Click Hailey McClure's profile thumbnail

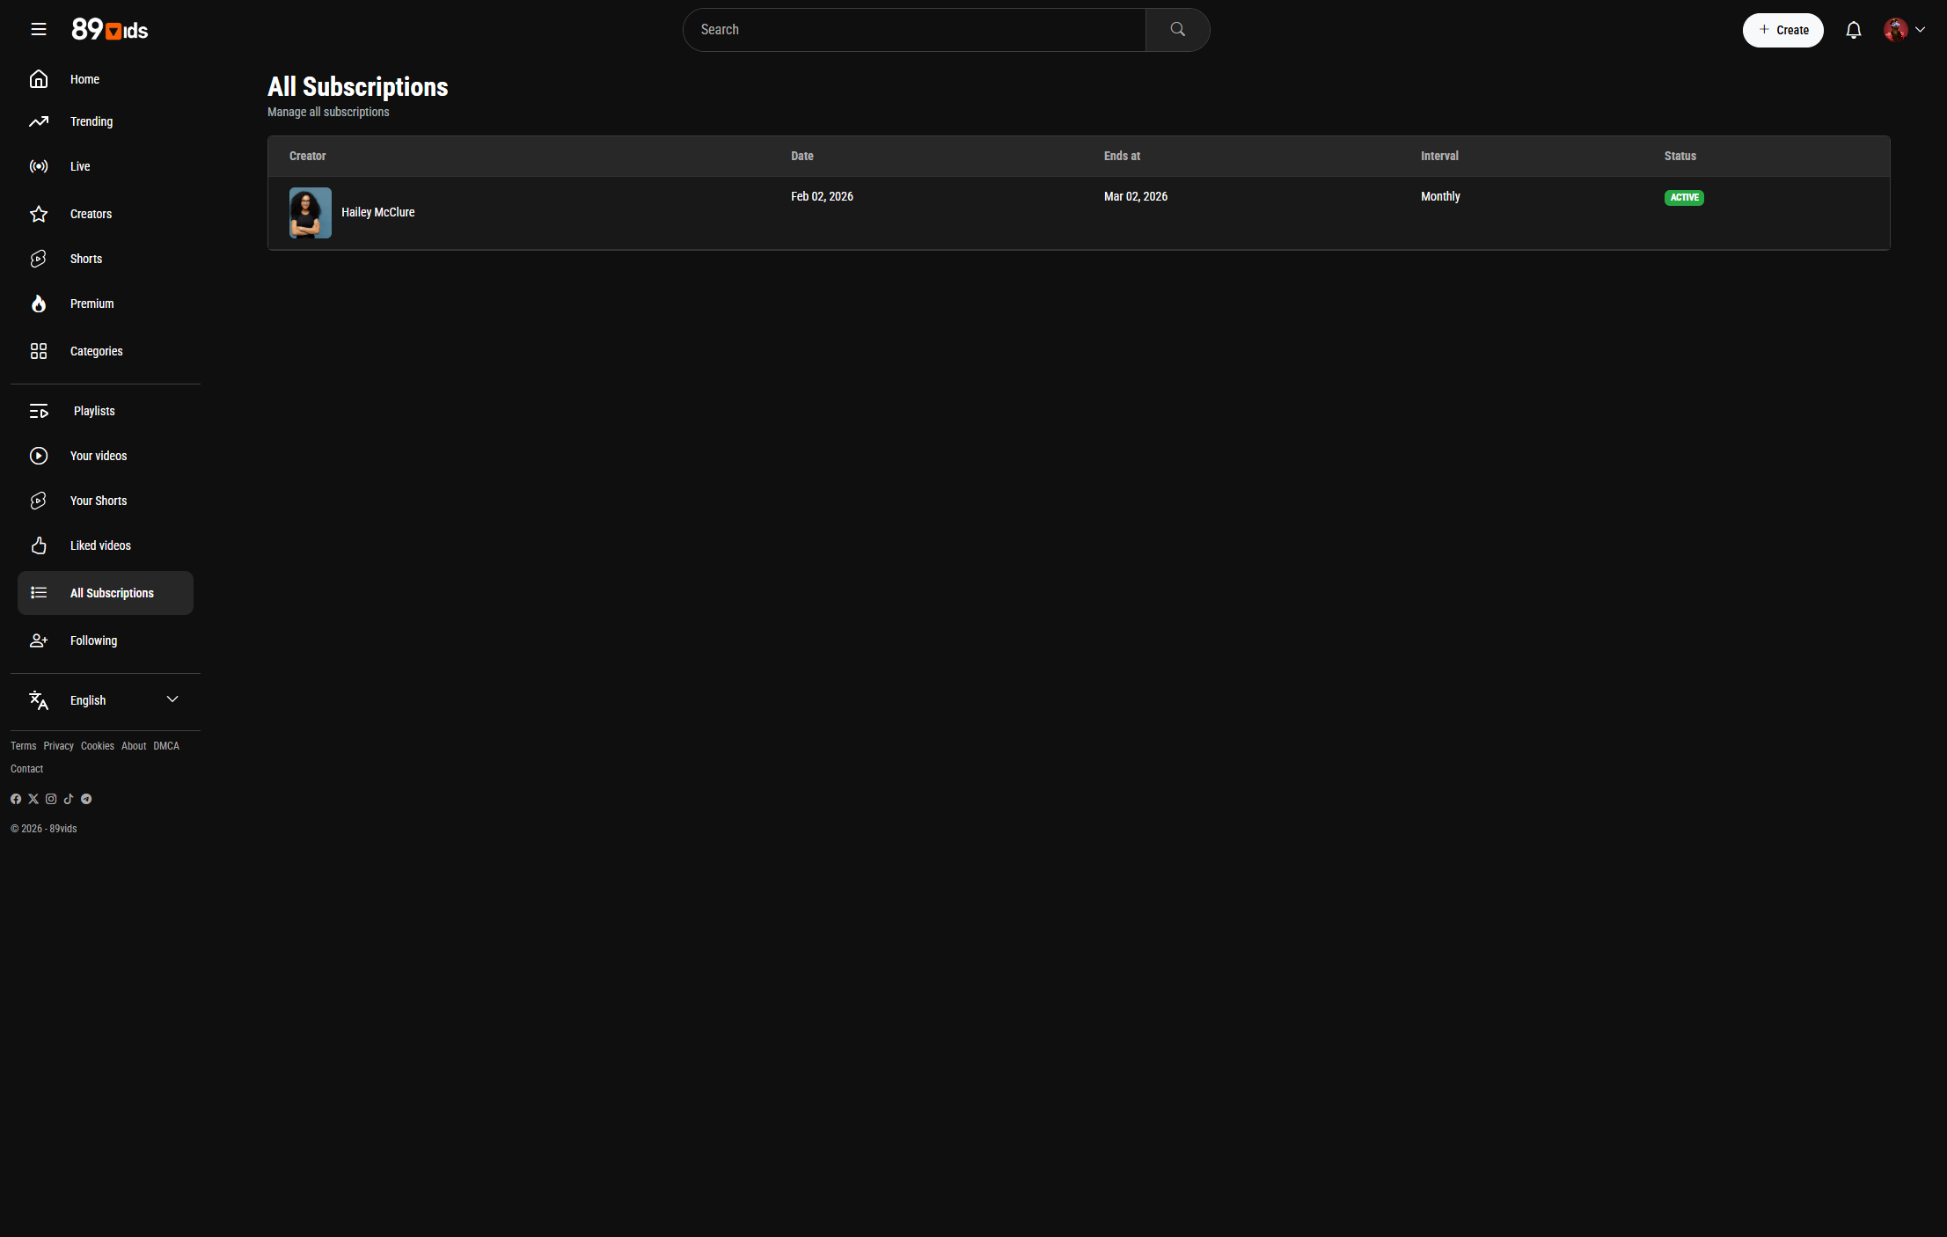pyautogui.click(x=311, y=213)
